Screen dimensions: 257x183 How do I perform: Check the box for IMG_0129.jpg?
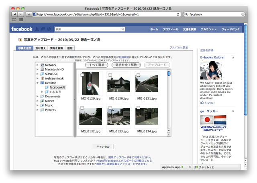pyautogui.click(x=82, y=75)
